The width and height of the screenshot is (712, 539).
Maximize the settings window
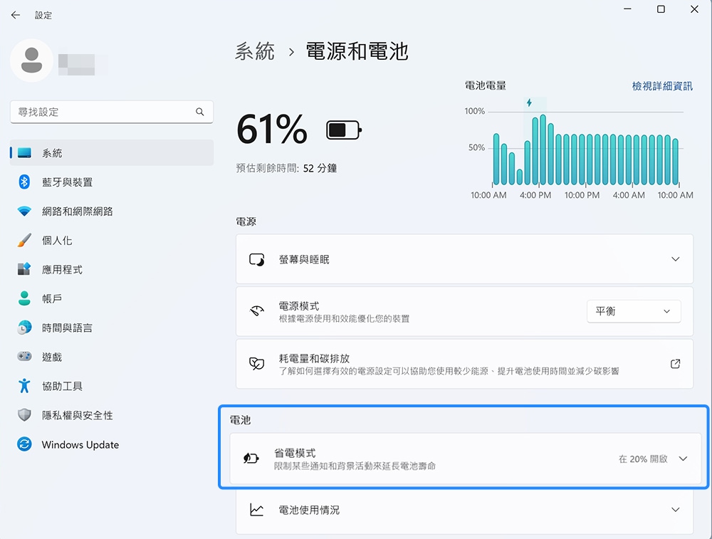pos(661,9)
